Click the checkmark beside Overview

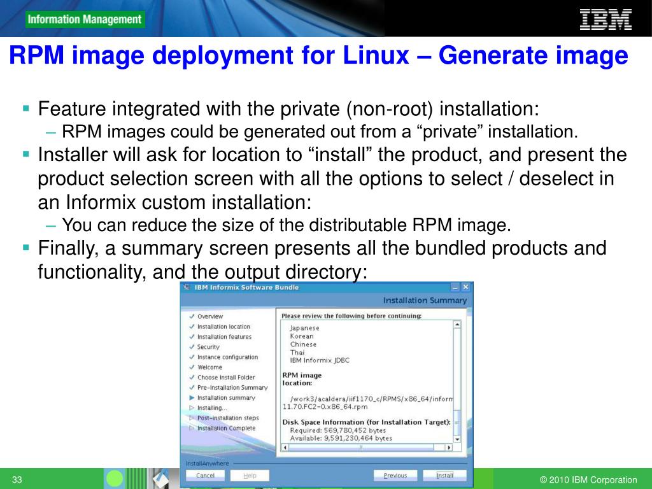[192, 316]
